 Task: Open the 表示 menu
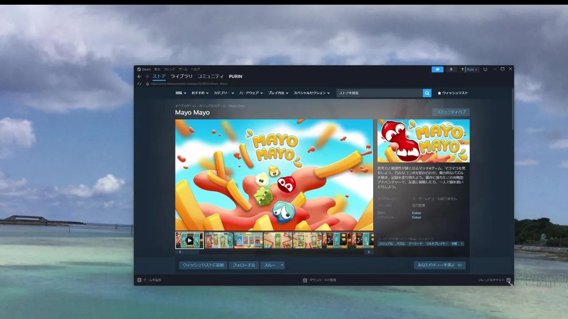coord(157,69)
